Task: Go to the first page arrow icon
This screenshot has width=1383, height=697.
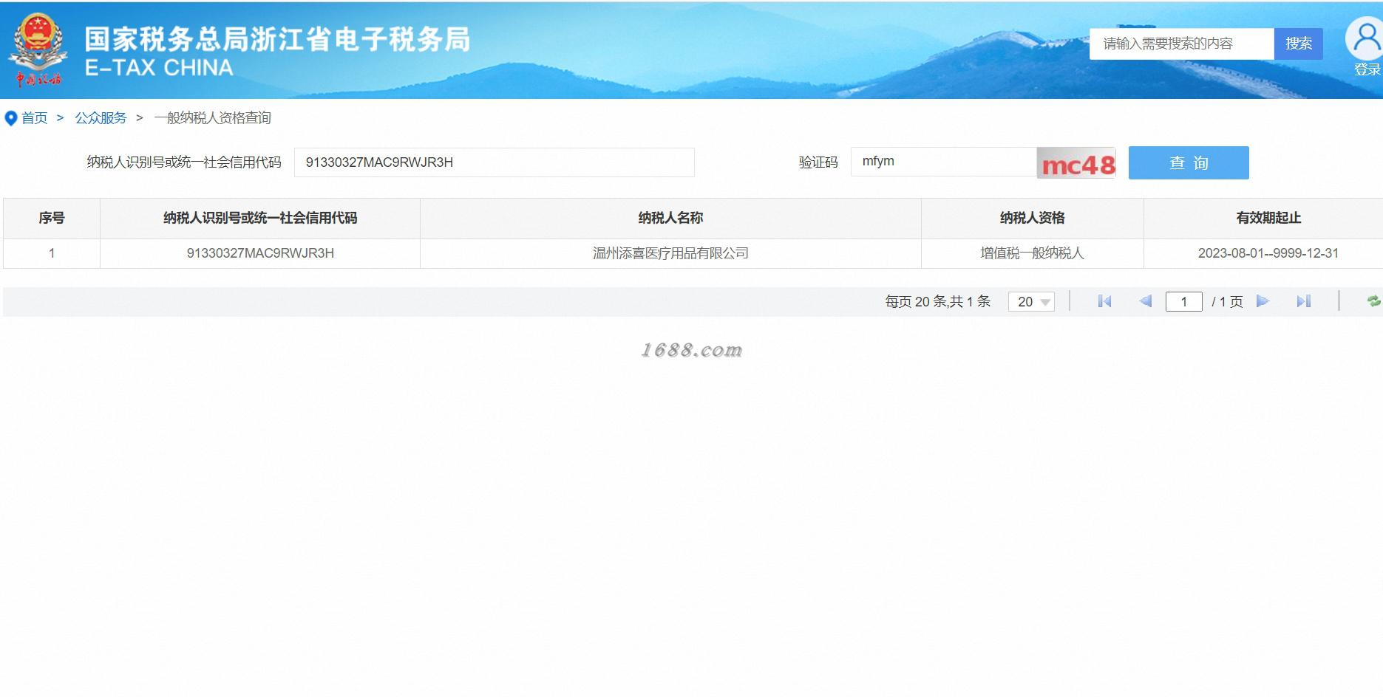Action: pyautogui.click(x=1104, y=301)
